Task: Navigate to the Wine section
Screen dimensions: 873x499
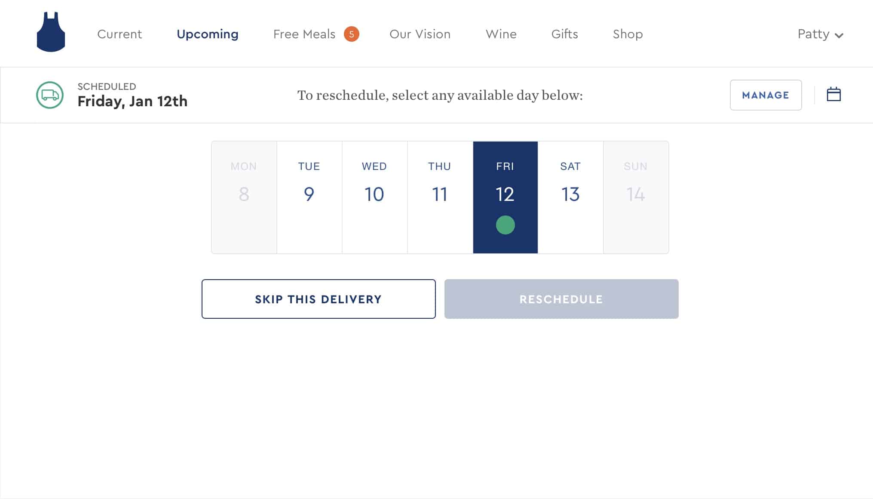Action: coord(501,34)
